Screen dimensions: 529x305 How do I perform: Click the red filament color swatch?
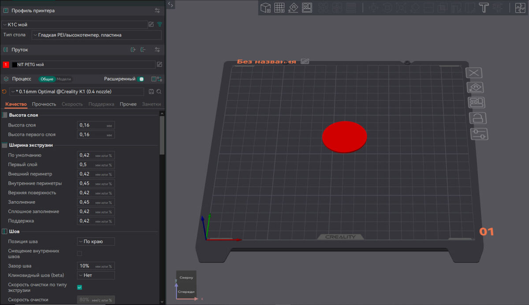click(6, 65)
